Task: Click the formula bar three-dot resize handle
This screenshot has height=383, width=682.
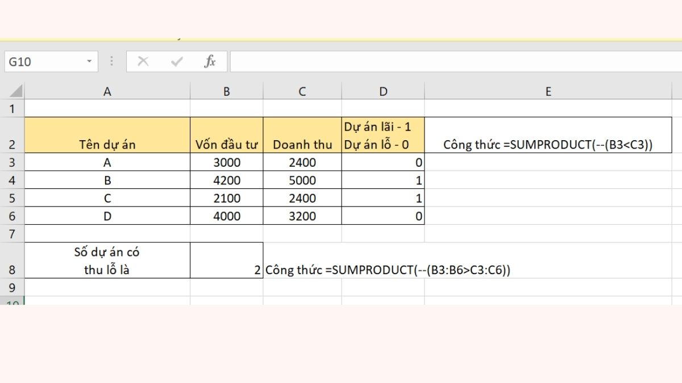Action: (x=111, y=61)
